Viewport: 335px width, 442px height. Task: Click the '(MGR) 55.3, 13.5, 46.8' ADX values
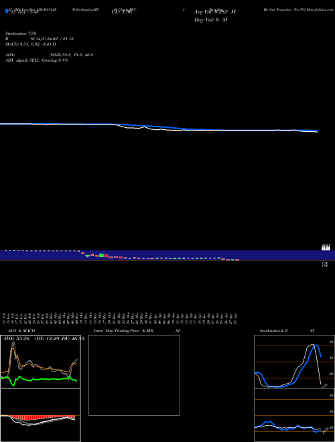click(71, 55)
